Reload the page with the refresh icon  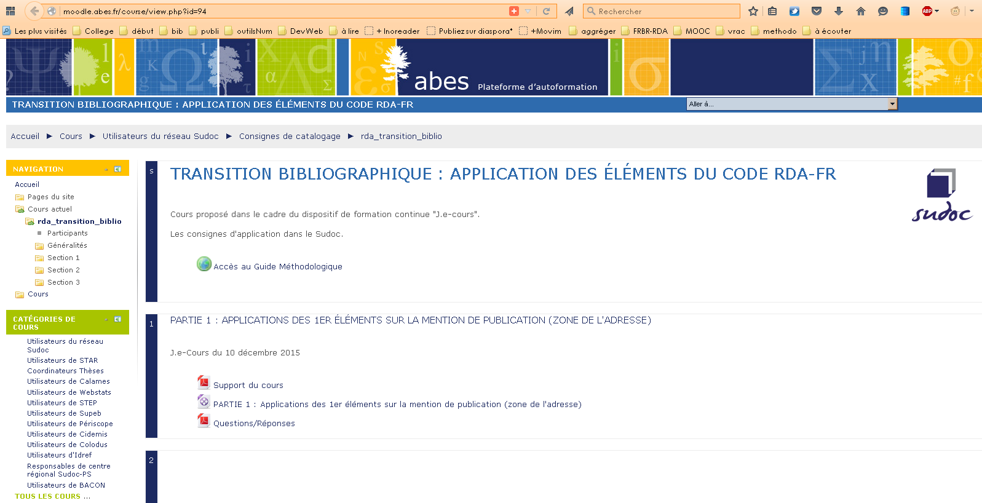[x=546, y=11]
